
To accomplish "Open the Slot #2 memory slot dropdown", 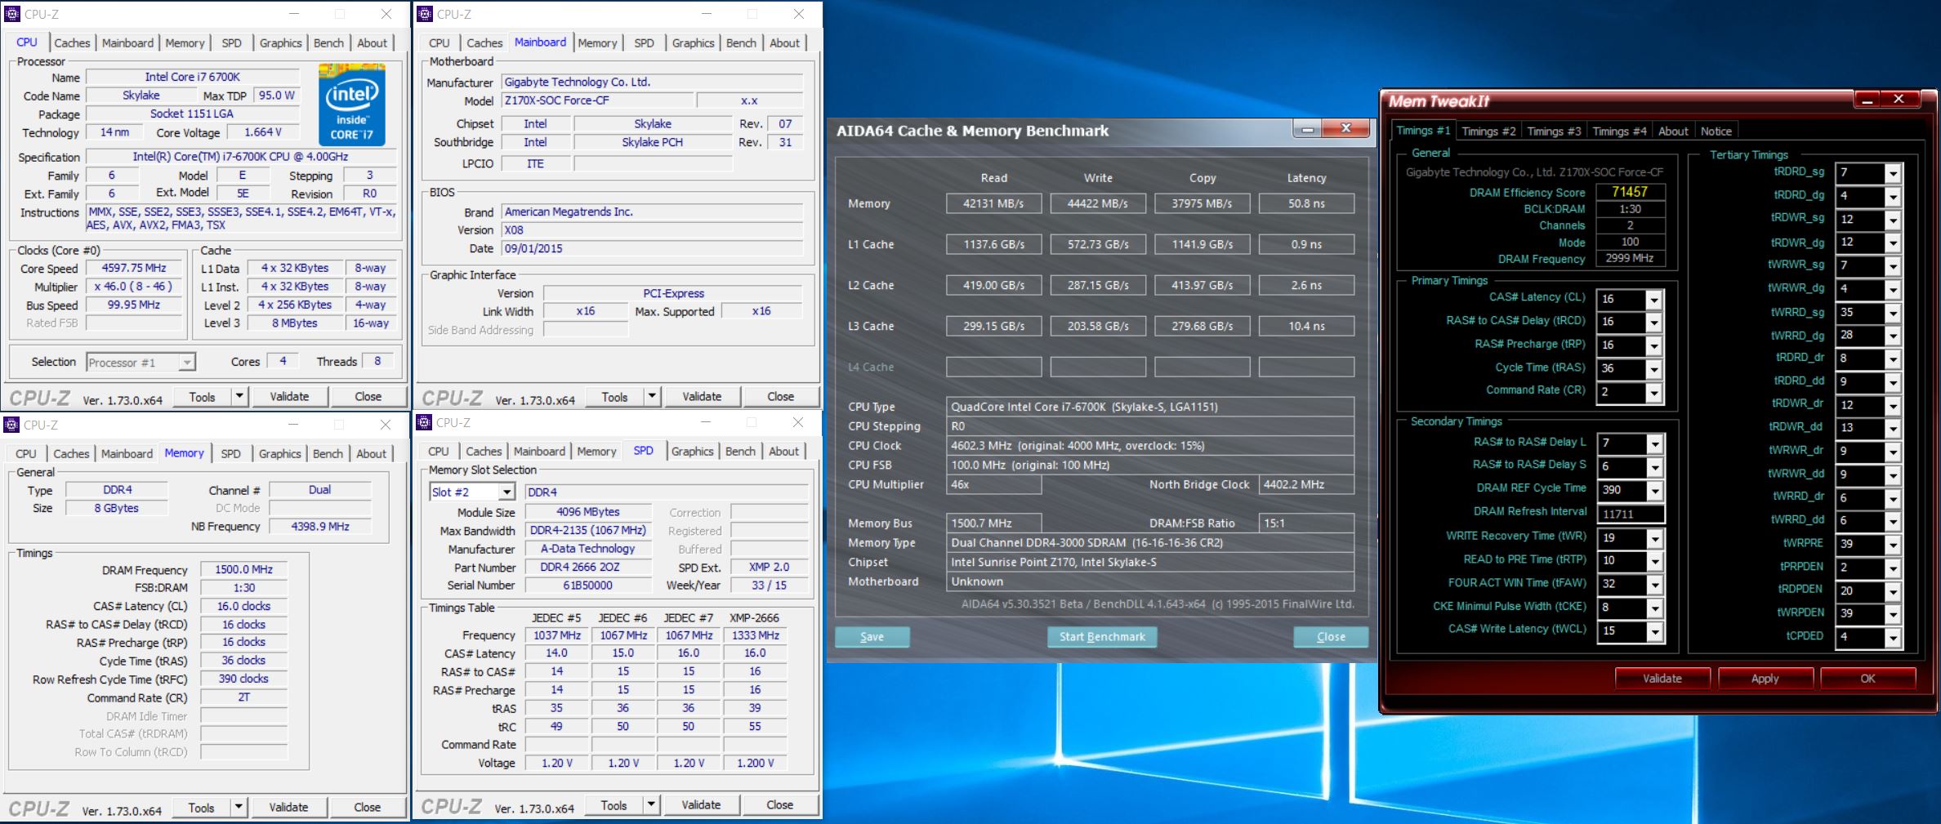I will (506, 492).
